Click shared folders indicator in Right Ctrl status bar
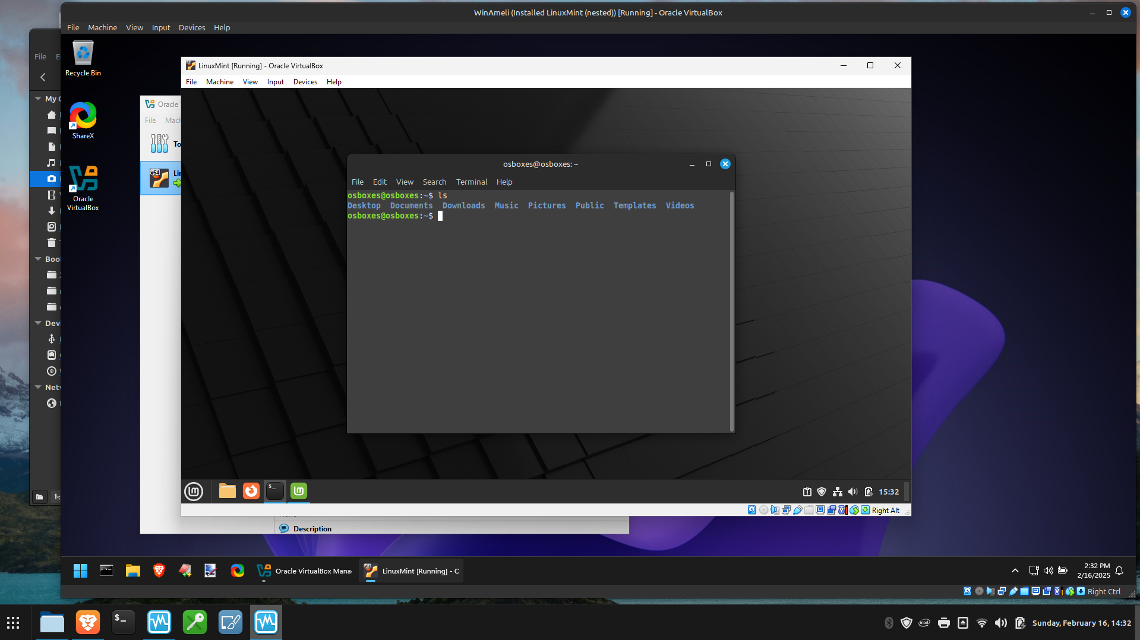This screenshot has width=1140, height=640. point(1025,591)
